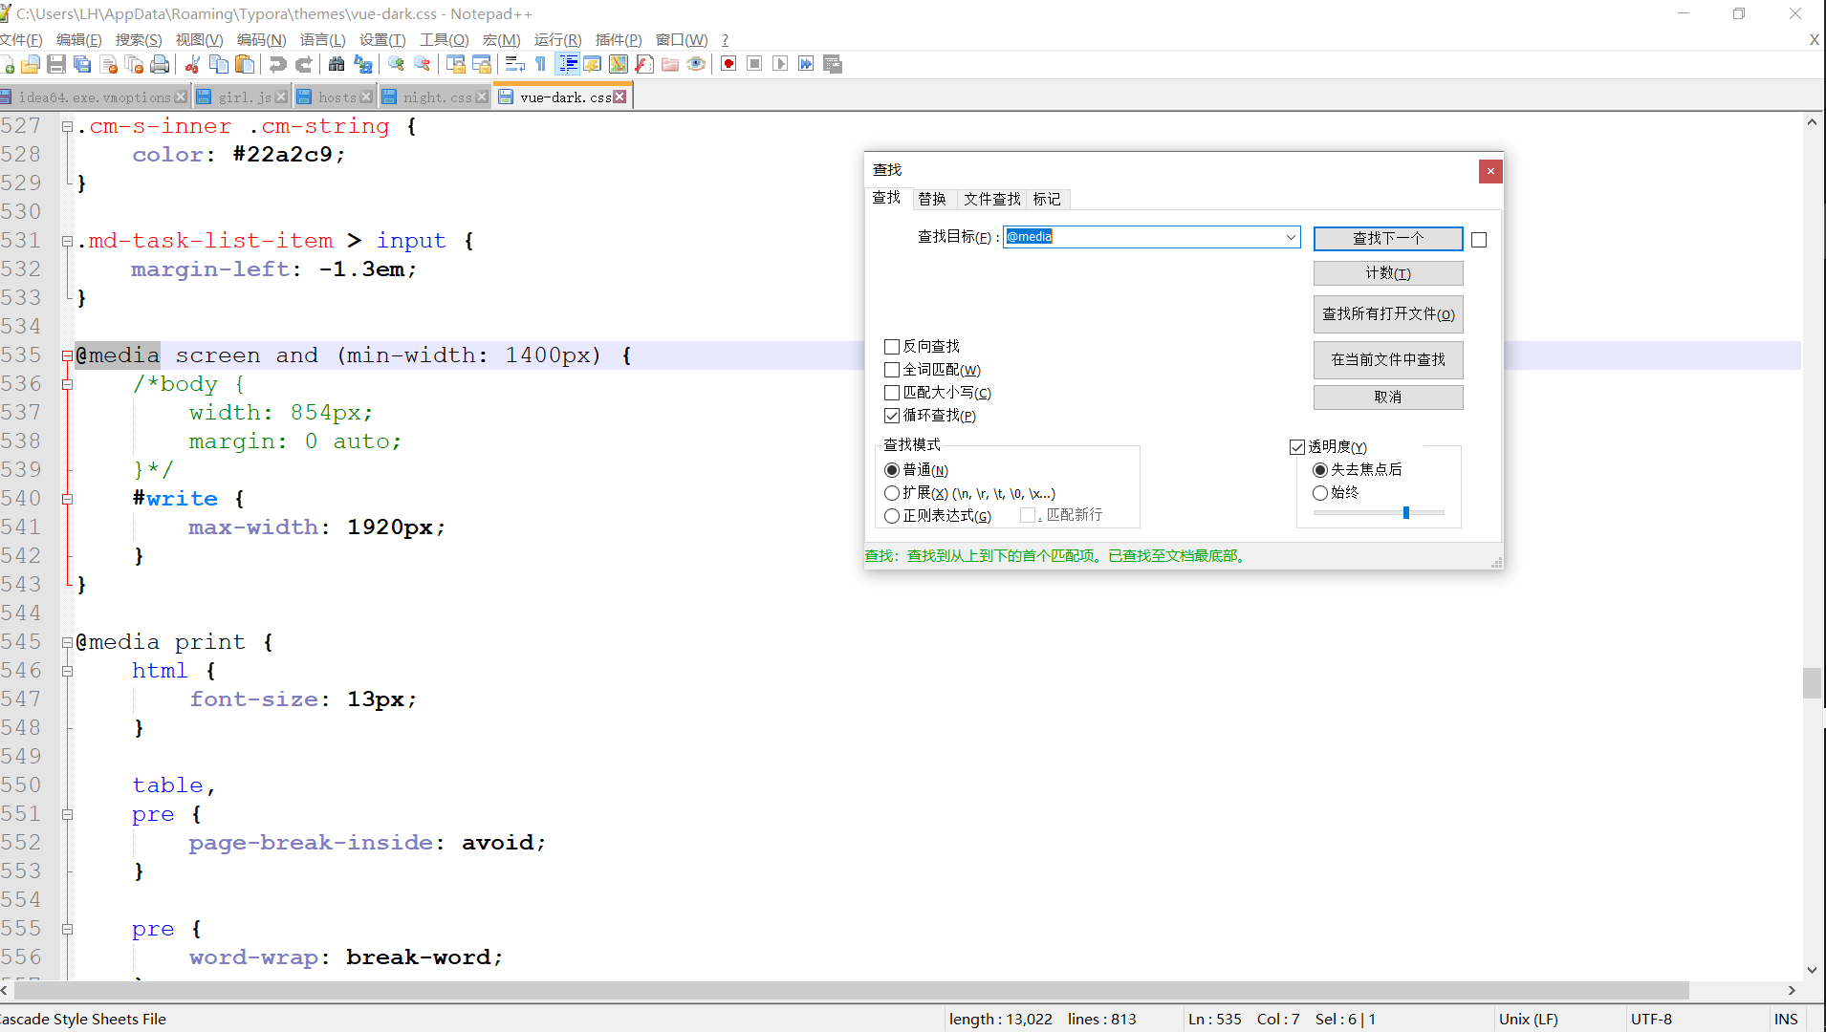The height and width of the screenshot is (1032, 1826).
Task: Open the 插件(P) menu
Action: tap(619, 39)
